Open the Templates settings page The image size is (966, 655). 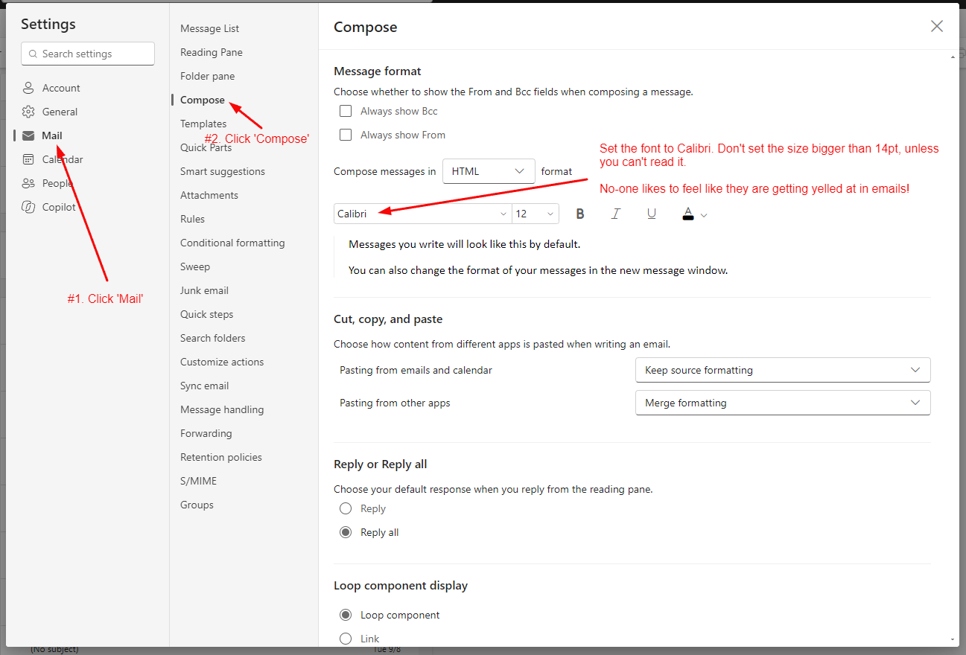(203, 124)
